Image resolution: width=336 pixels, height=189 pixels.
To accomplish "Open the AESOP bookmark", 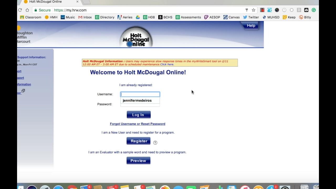I will coord(212,17).
